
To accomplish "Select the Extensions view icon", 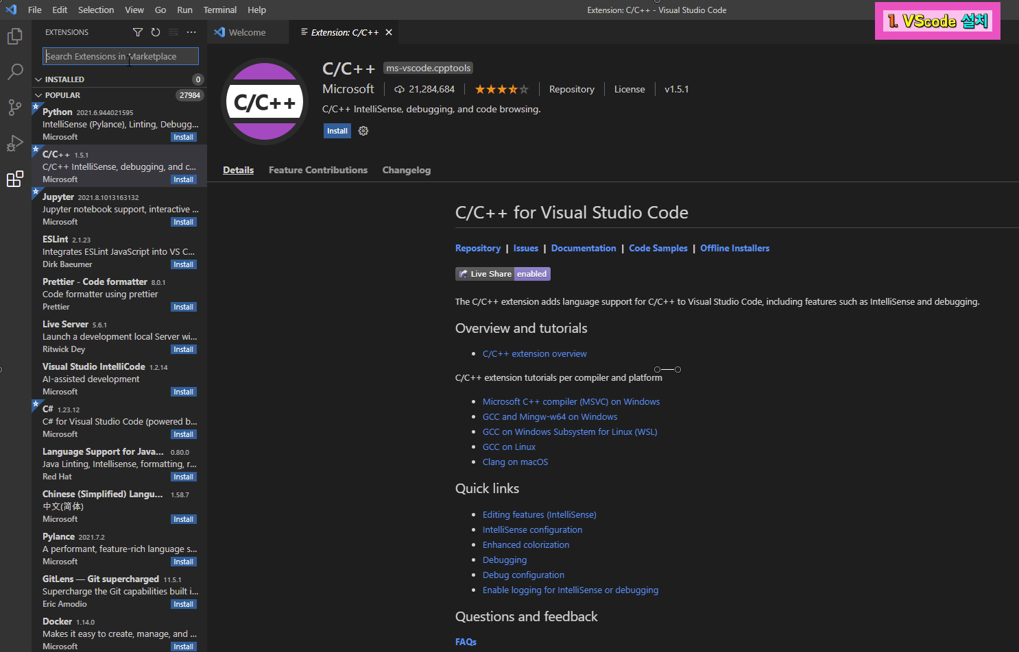I will [x=15, y=179].
